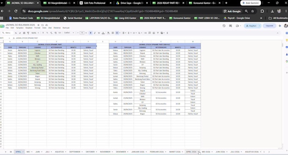Expand share options arrow beside Bagikan

point(259,26)
